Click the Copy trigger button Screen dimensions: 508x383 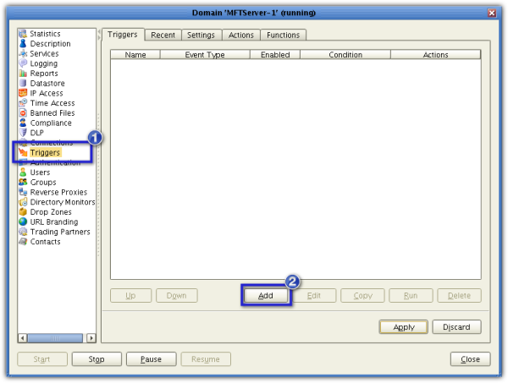tap(362, 295)
